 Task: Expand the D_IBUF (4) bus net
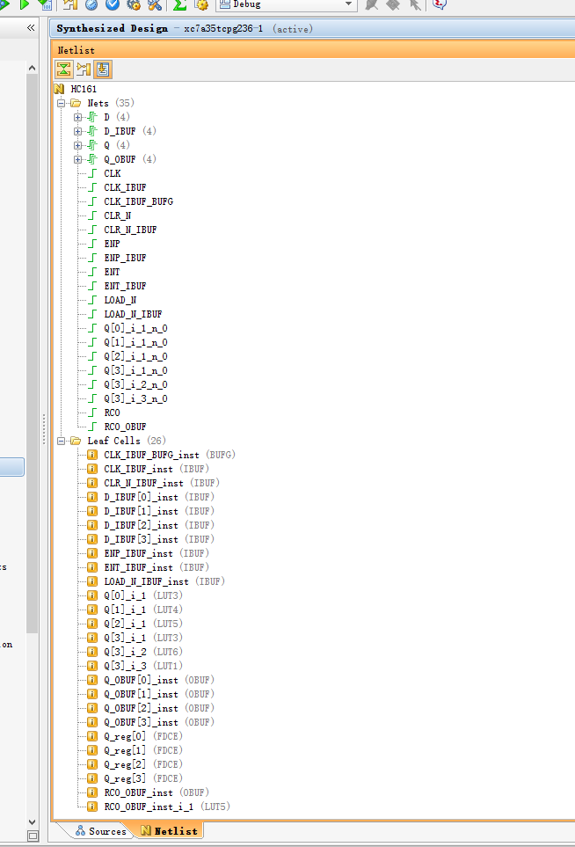coord(77,131)
